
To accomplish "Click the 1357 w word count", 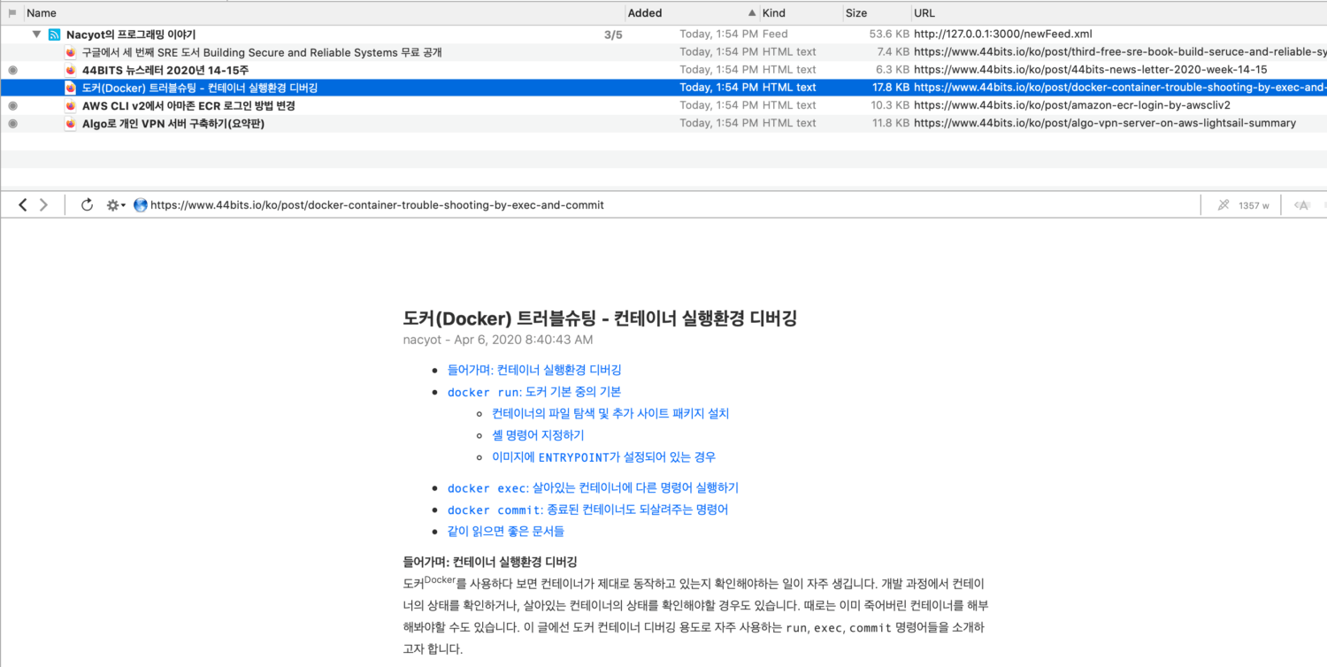I will [x=1254, y=205].
